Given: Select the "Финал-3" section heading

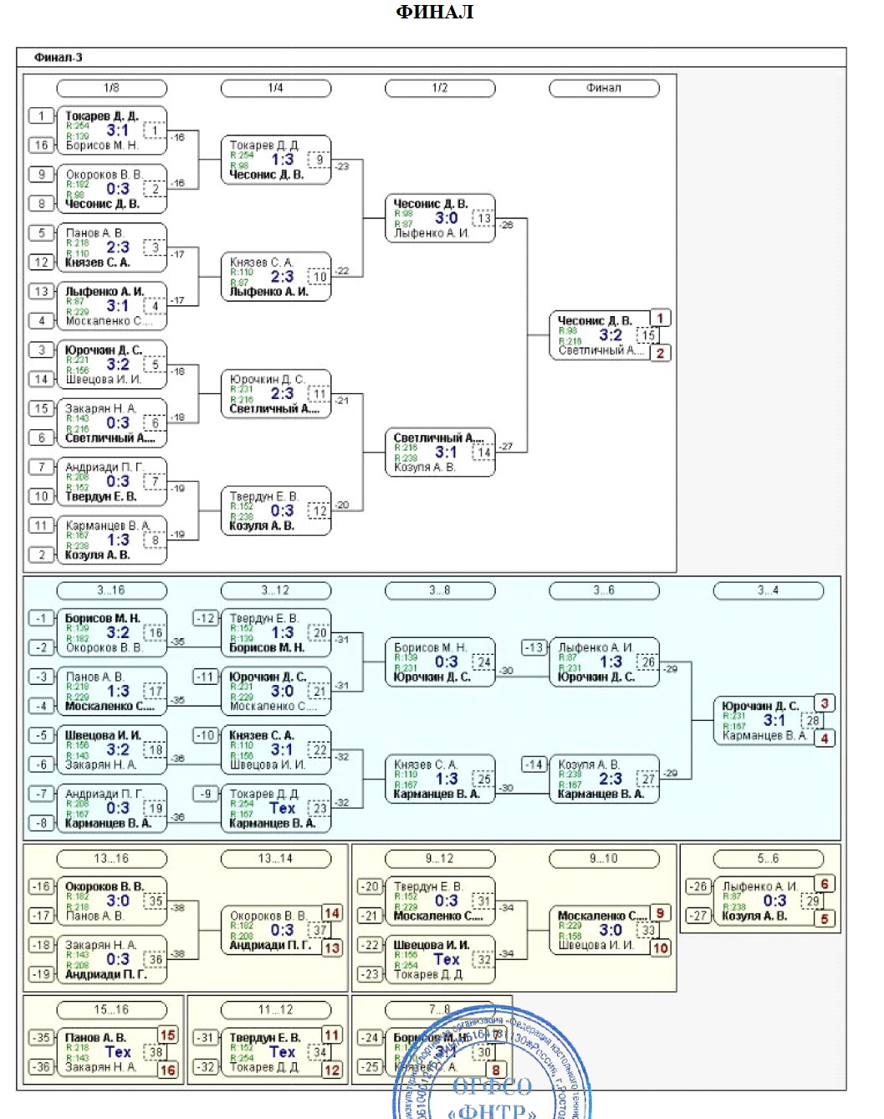Looking at the screenshot, I should tap(59, 58).
